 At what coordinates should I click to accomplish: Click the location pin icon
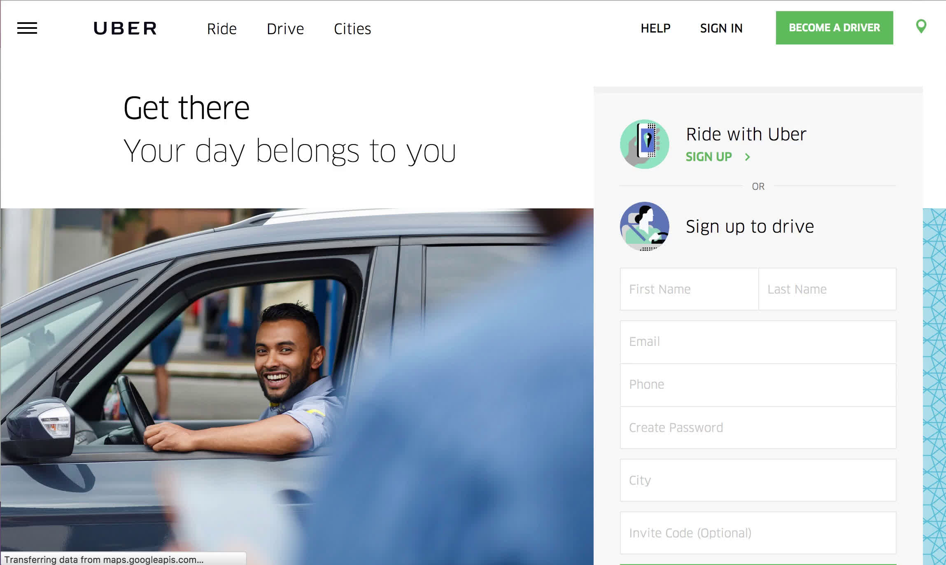click(922, 27)
